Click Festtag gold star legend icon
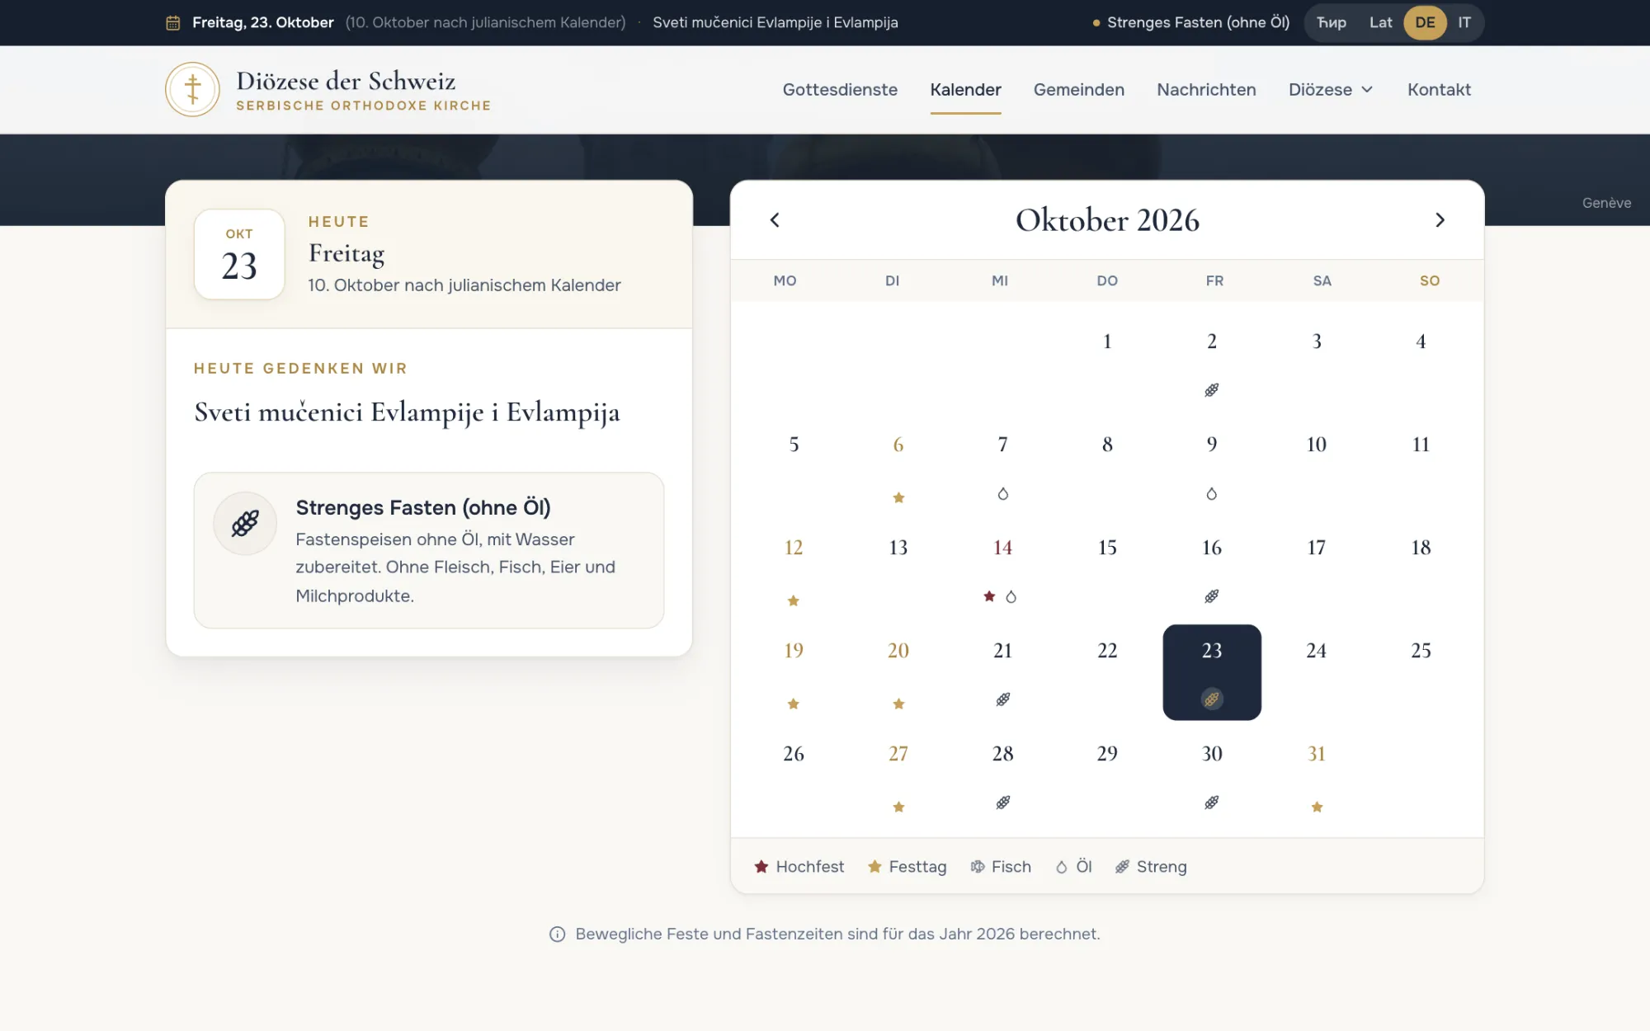 point(874,866)
